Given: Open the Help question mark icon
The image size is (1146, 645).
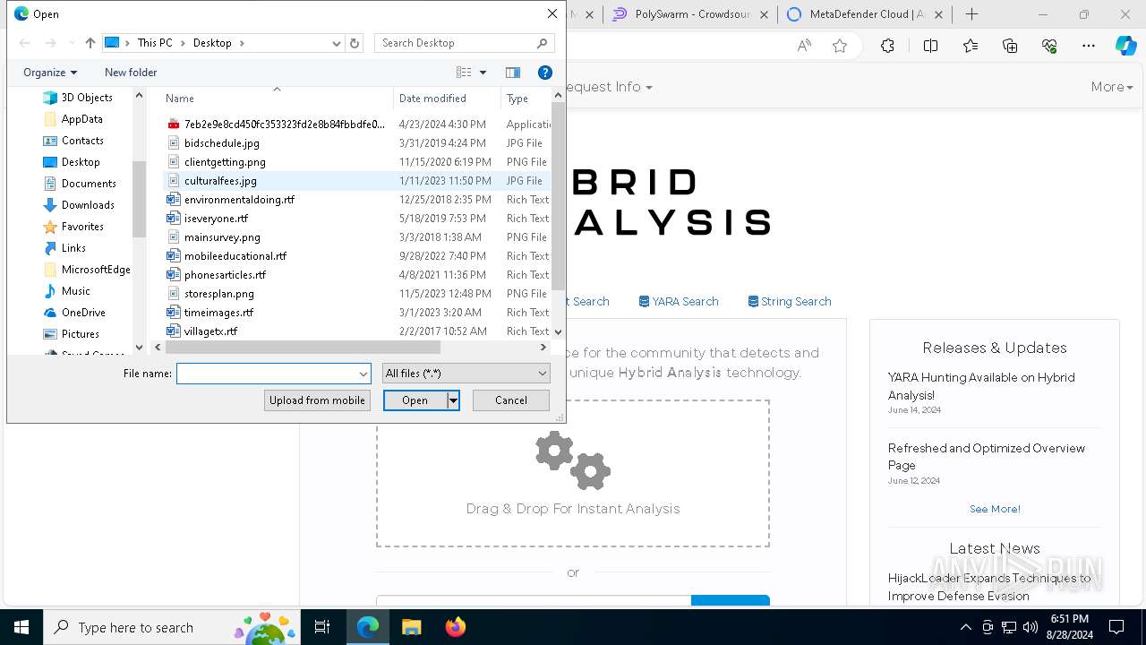Looking at the screenshot, I should tap(544, 73).
